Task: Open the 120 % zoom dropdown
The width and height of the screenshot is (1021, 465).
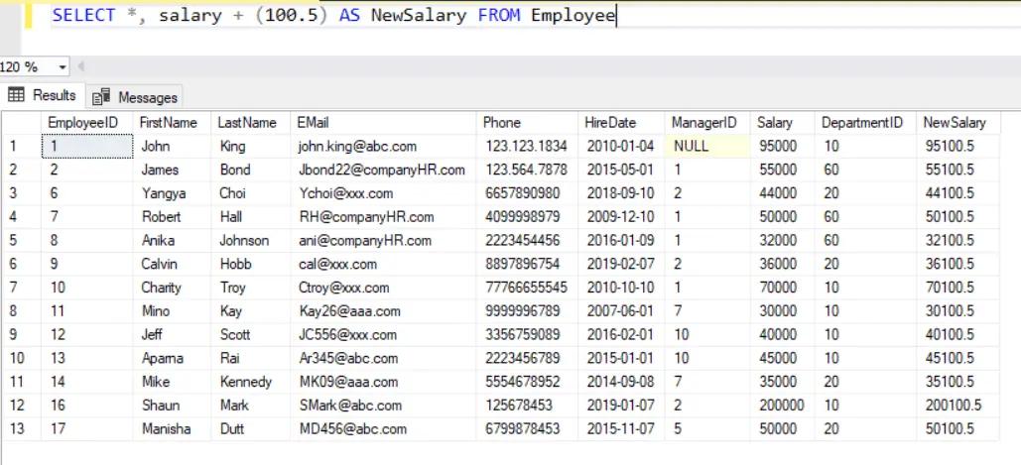Action: coord(64,67)
